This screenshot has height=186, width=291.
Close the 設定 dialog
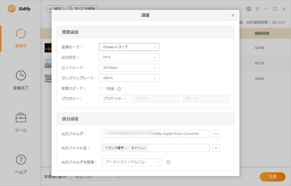(233, 15)
